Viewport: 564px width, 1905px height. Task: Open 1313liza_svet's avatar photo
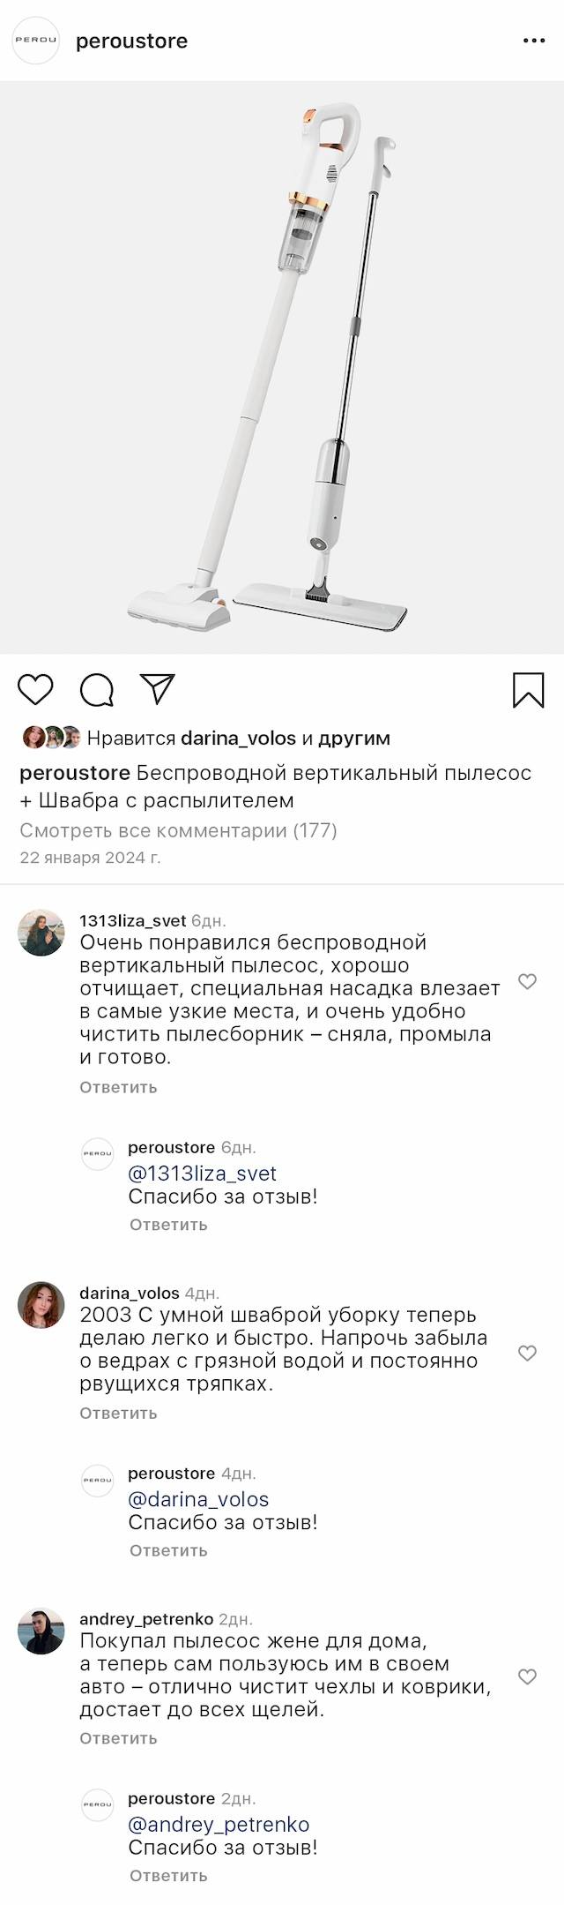[x=41, y=933]
